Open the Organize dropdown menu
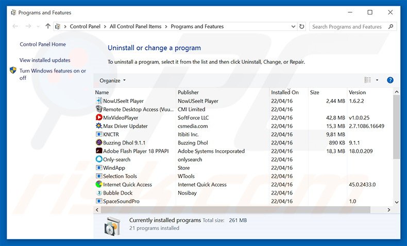 (112, 81)
